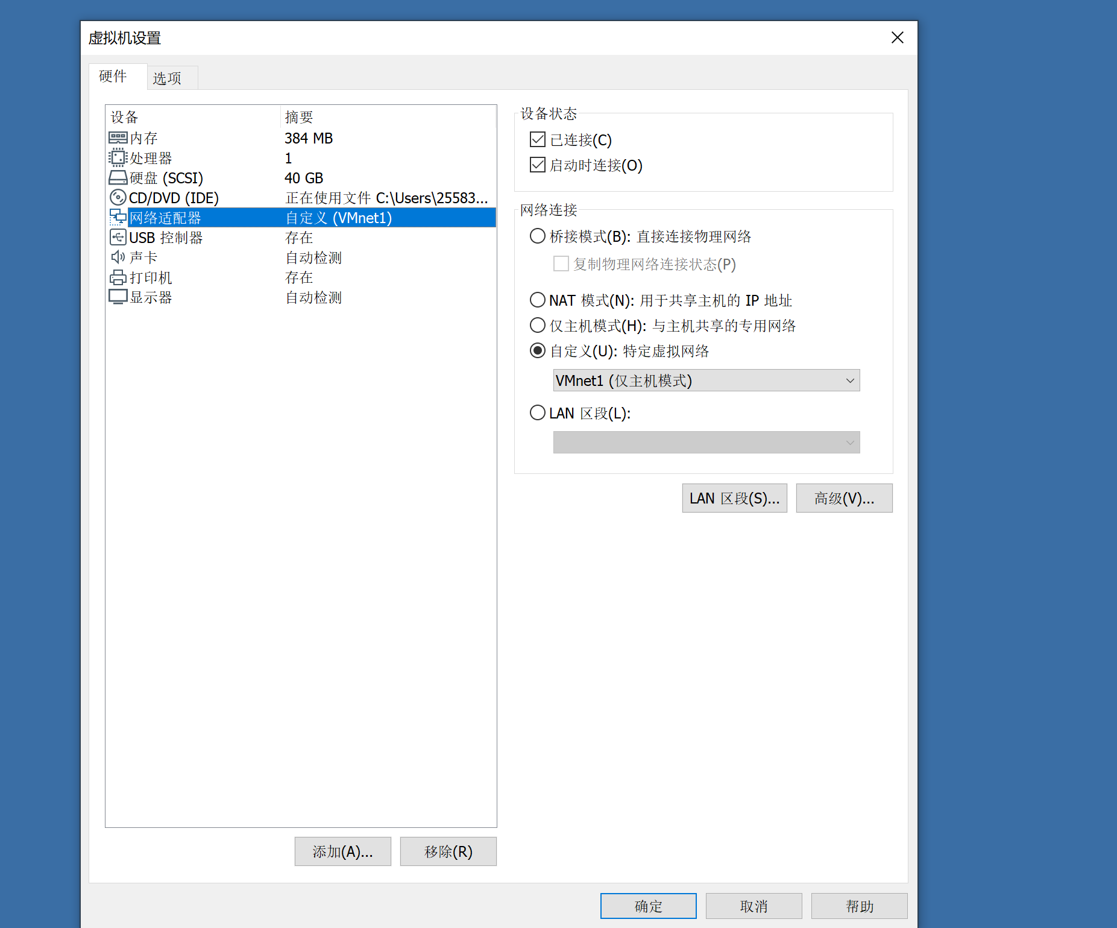
Task: Click the 自定义 (VMnet1) summary text
Action: 339,218
